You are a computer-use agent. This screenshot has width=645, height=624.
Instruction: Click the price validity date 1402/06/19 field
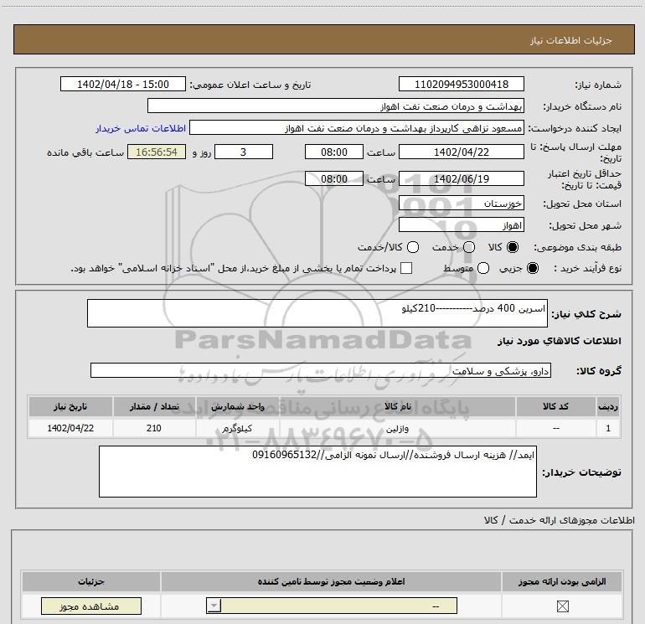point(461,178)
